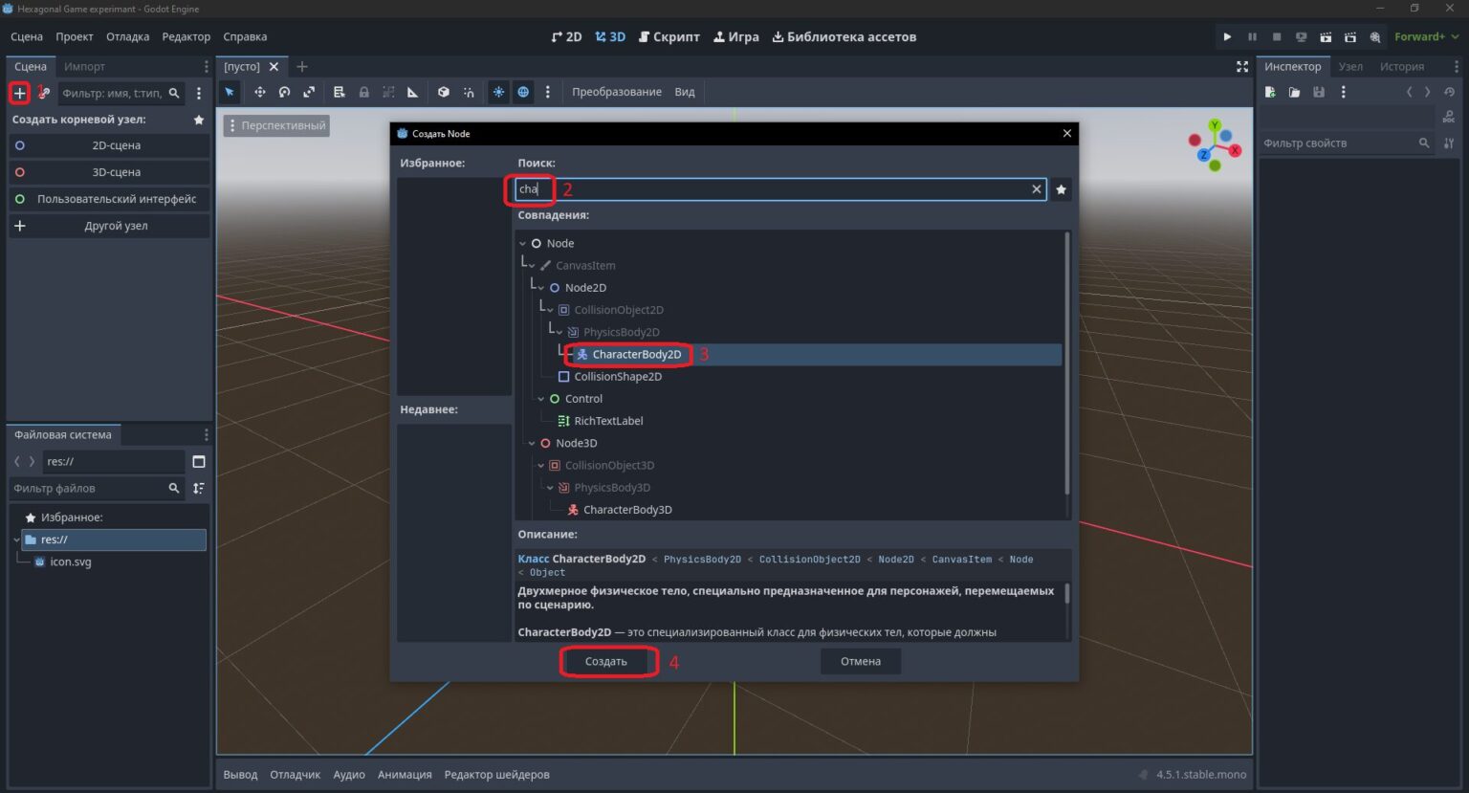
Task: Open the Отладка menu
Action: tap(127, 36)
